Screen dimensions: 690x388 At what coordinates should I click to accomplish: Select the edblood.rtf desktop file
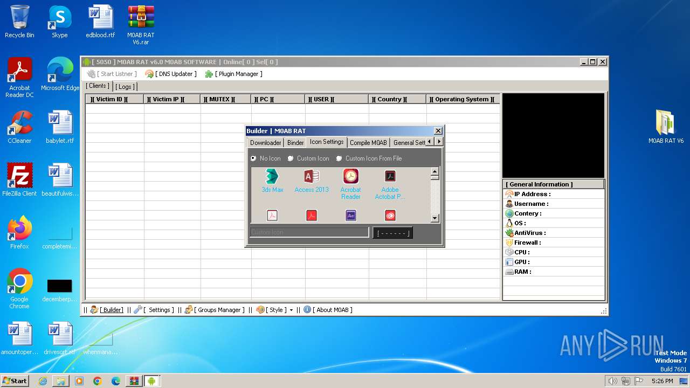point(100,22)
